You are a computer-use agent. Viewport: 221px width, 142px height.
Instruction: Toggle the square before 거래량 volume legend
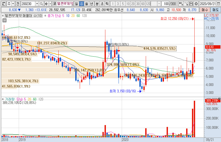tap(3, 99)
